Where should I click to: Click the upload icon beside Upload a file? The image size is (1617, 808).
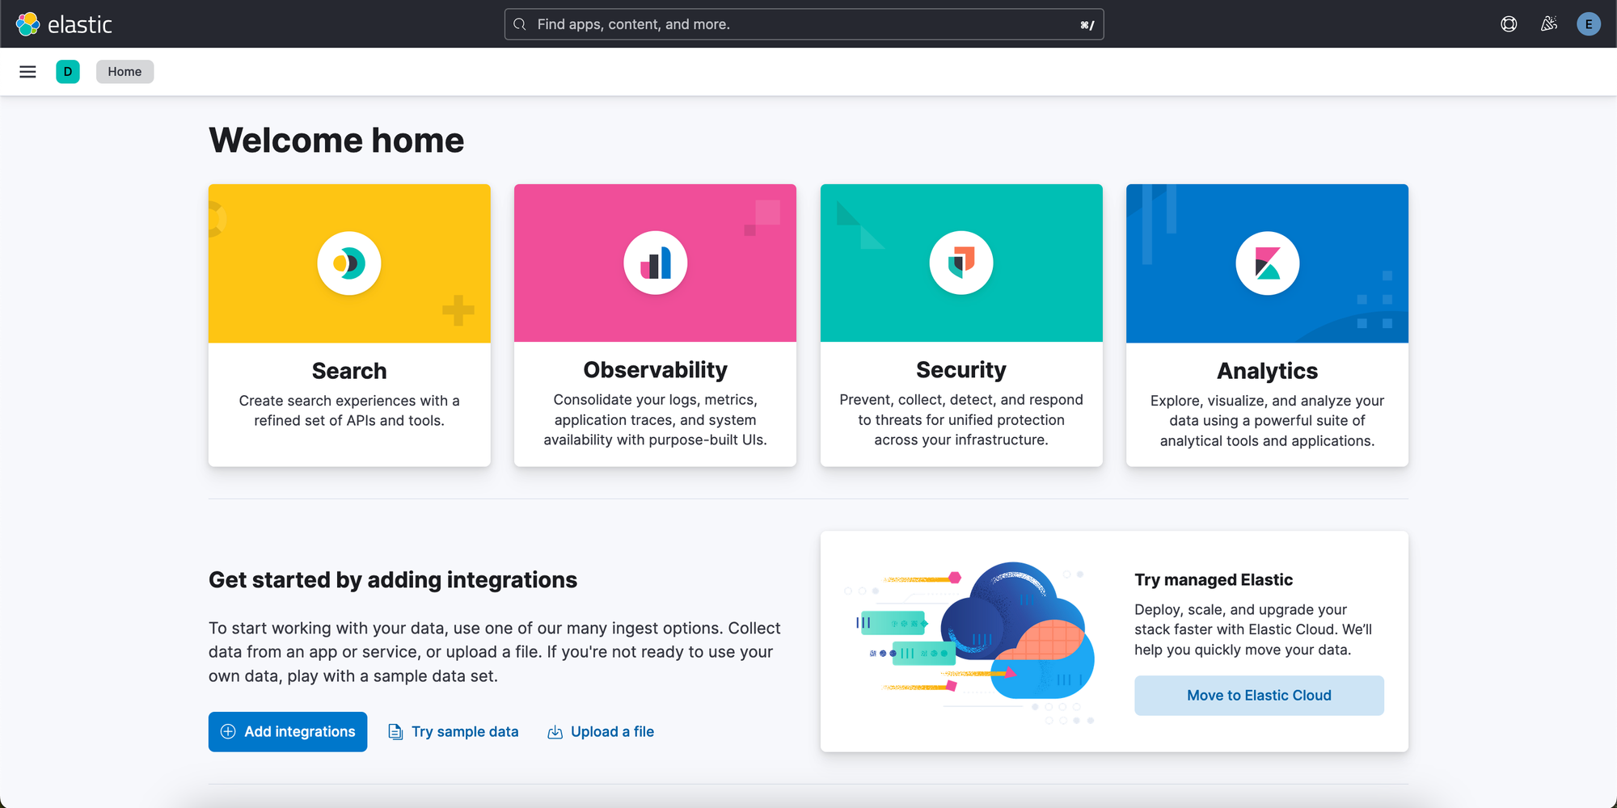(555, 732)
